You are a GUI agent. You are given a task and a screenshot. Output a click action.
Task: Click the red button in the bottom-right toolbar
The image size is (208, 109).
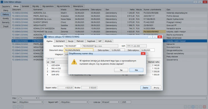[x=204, y=107]
